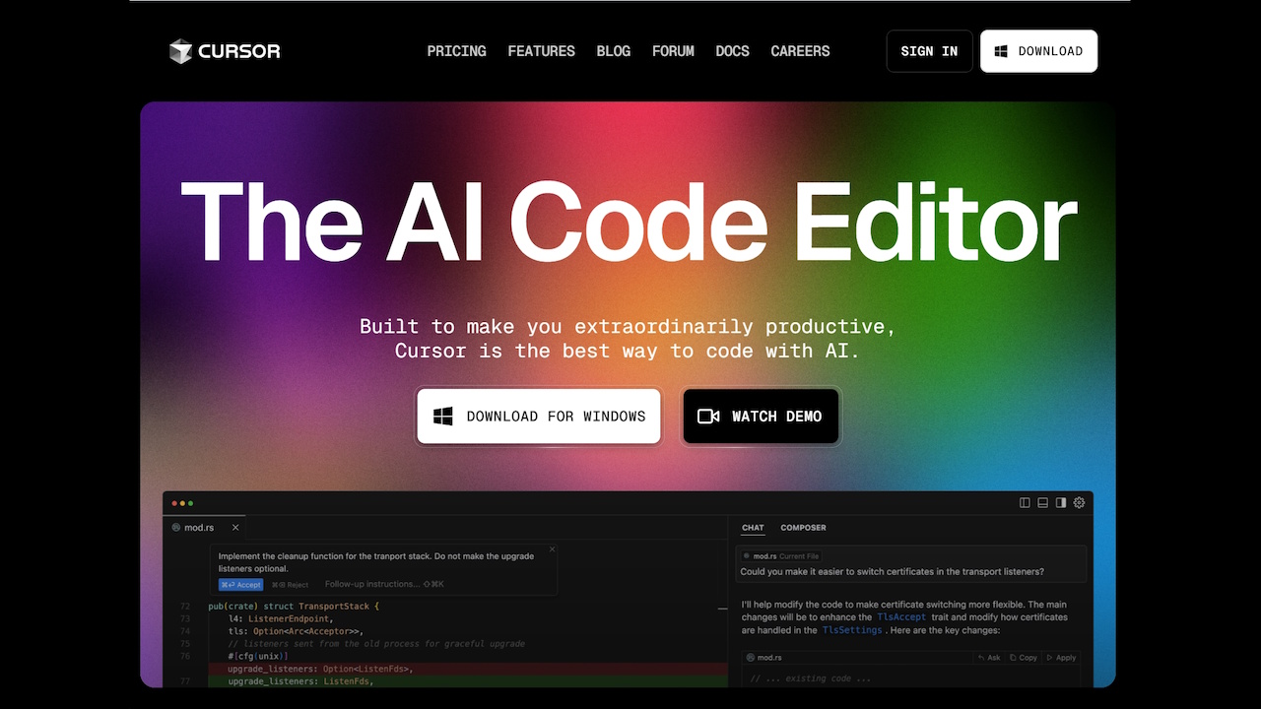Open editor settings via the gear icon
Screen dimensions: 1261x709
point(1079,502)
